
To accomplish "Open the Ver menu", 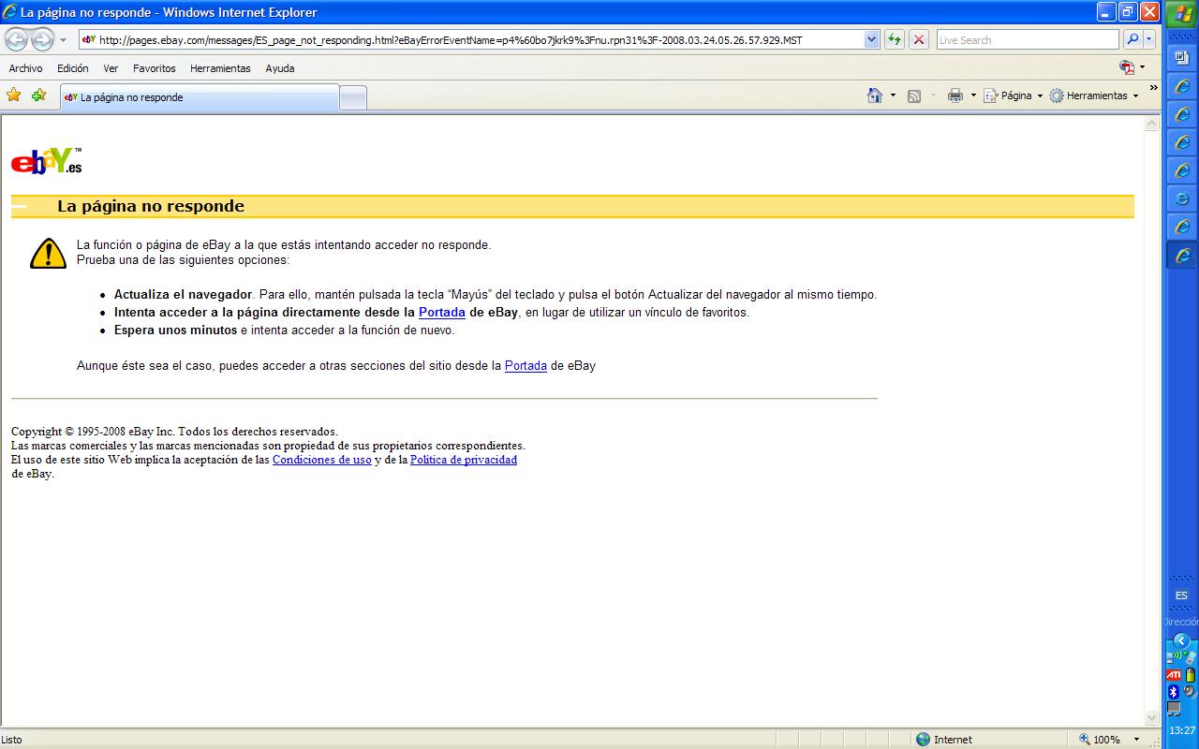I will click(111, 68).
